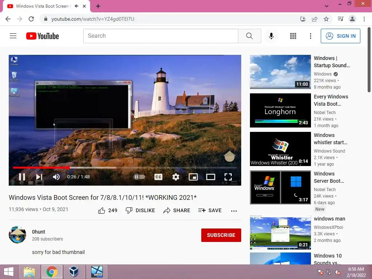Seek on the red video progress bar
The height and width of the screenshot is (279, 372).
[125, 167]
